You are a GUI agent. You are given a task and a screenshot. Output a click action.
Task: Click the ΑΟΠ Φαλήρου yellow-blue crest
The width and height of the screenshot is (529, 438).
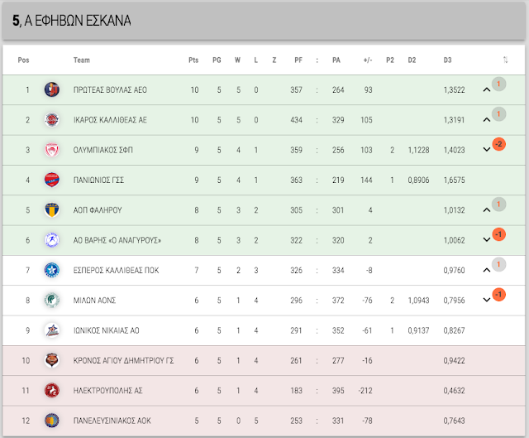point(52,209)
